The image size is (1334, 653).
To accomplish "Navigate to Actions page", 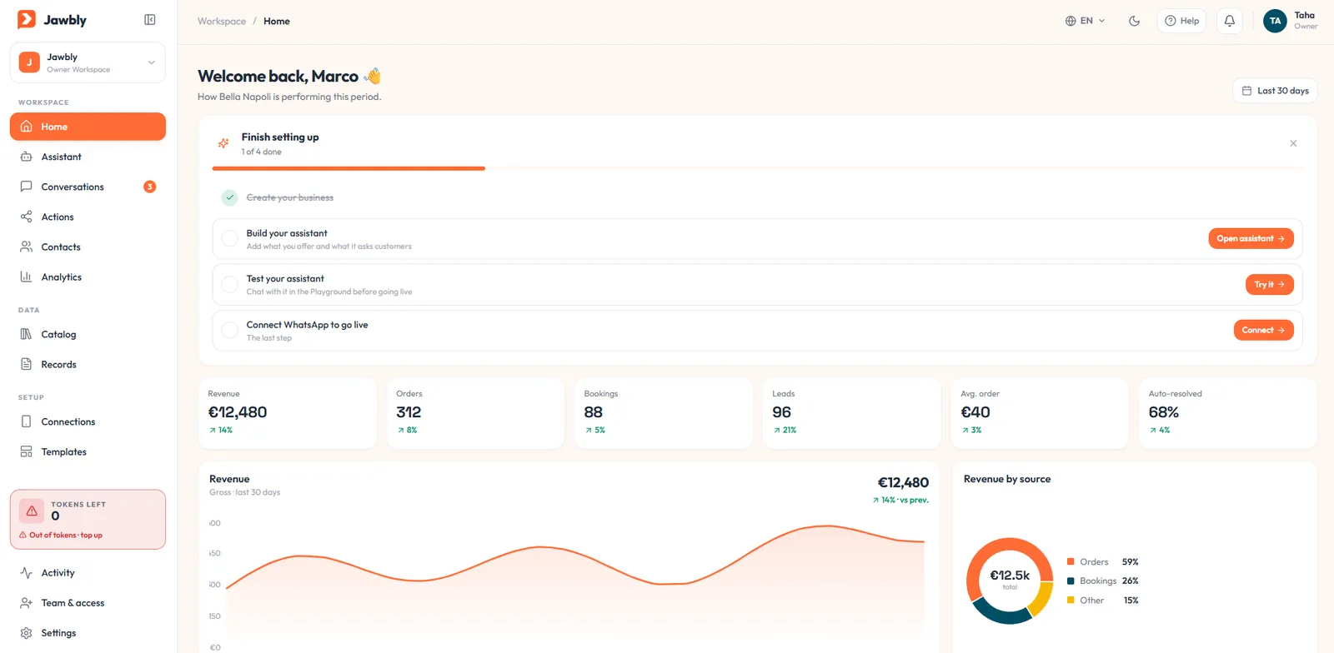I will [x=88, y=217].
